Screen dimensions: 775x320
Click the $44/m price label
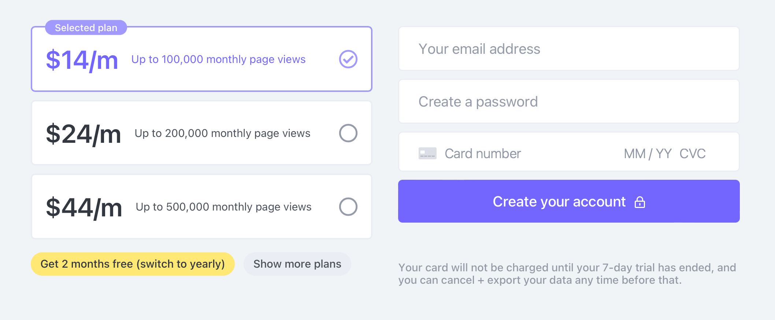pos(84,207)
